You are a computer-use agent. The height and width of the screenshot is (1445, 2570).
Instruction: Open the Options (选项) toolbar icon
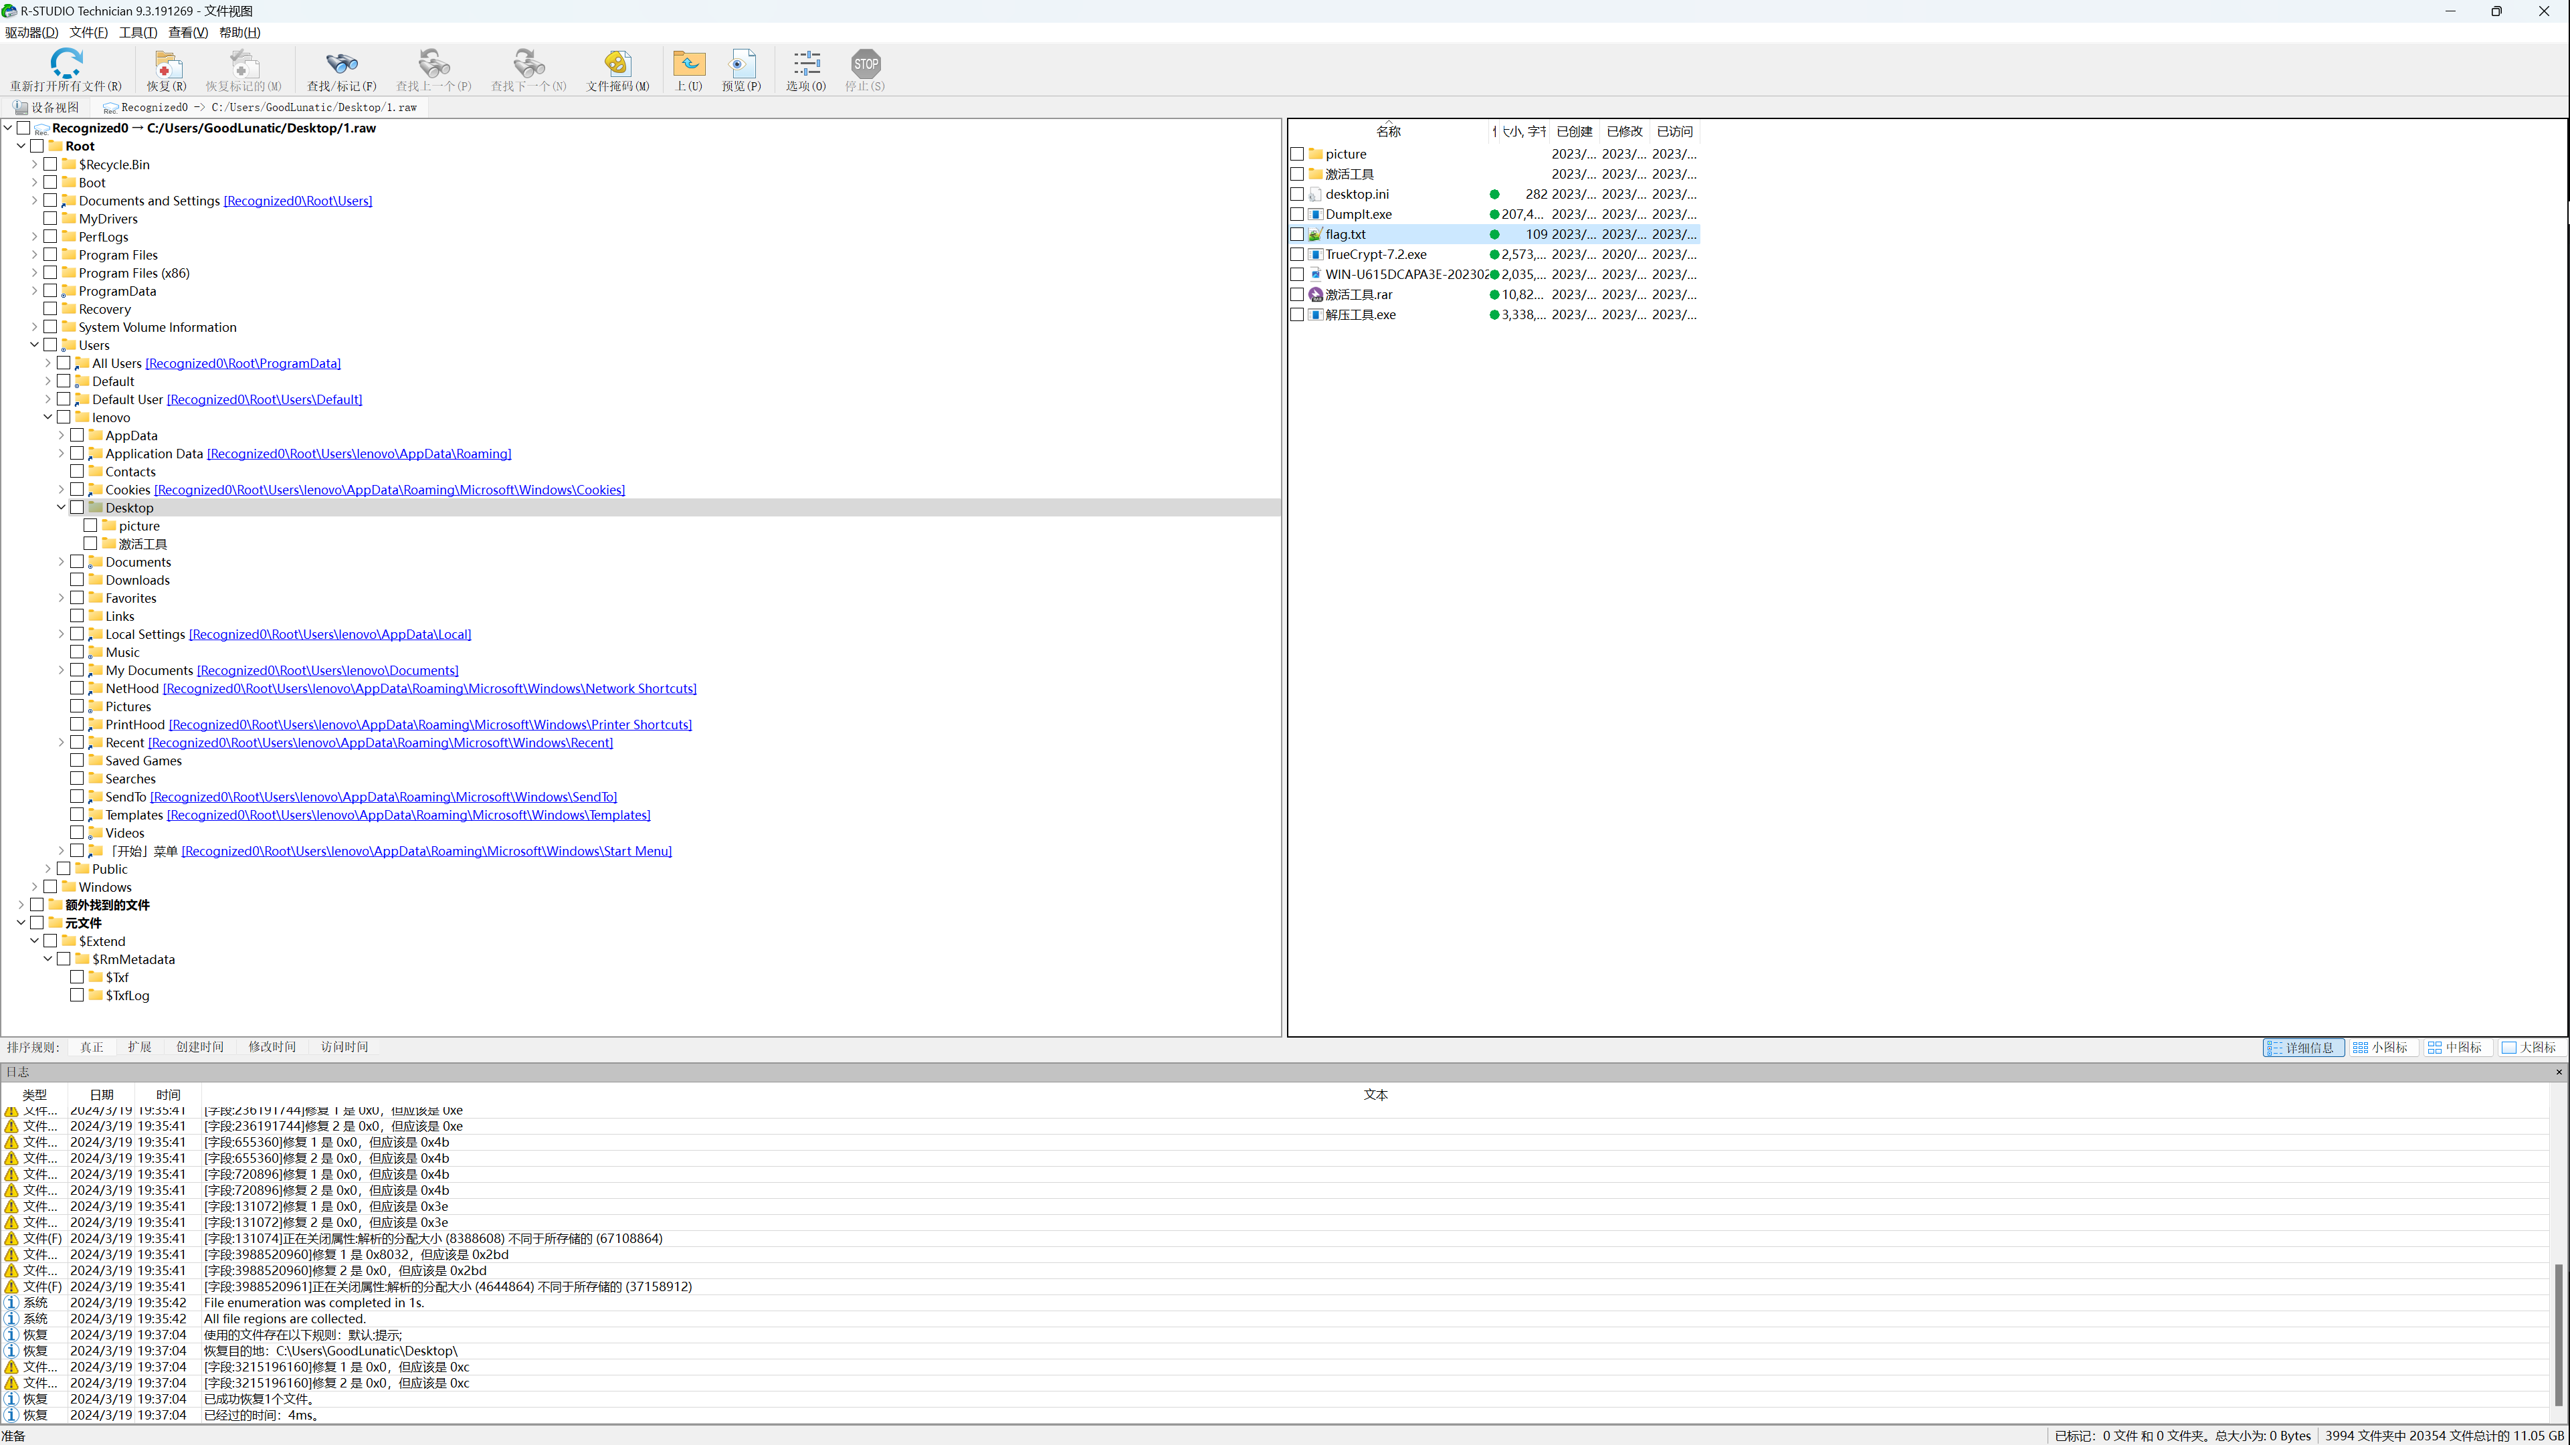point(806,64)
